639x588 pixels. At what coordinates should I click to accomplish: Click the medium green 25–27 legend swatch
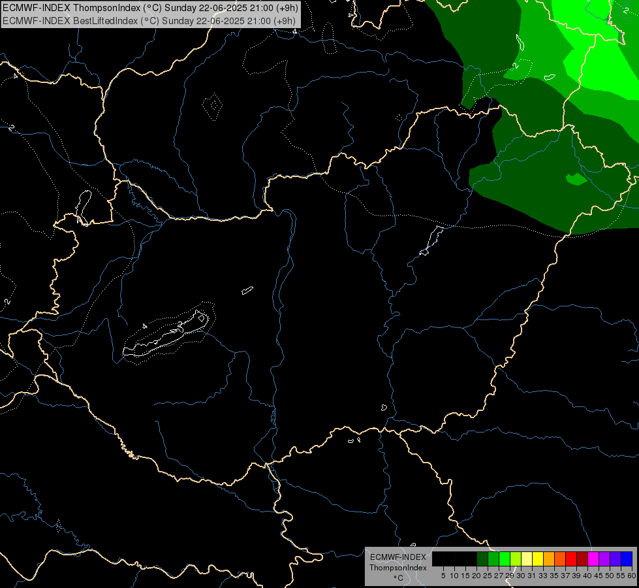click(x=493, y=559)
